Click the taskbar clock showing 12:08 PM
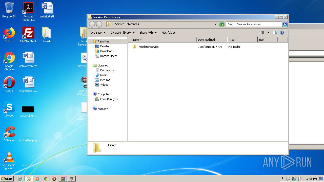The height and width of the screenshot is (182, 324). [311, 179]
